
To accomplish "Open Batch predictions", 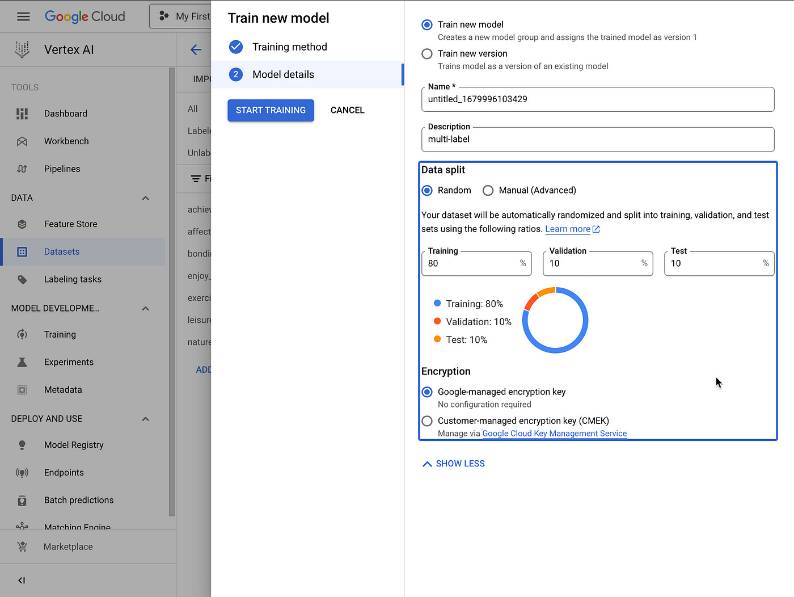I will (78, 500).
